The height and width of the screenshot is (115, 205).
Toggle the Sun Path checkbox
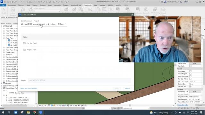190,66
